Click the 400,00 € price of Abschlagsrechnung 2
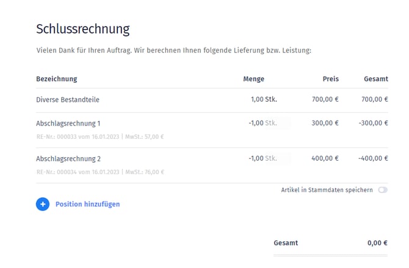The height and width of the screenshot is (268, 409). [x=325, y=158]
